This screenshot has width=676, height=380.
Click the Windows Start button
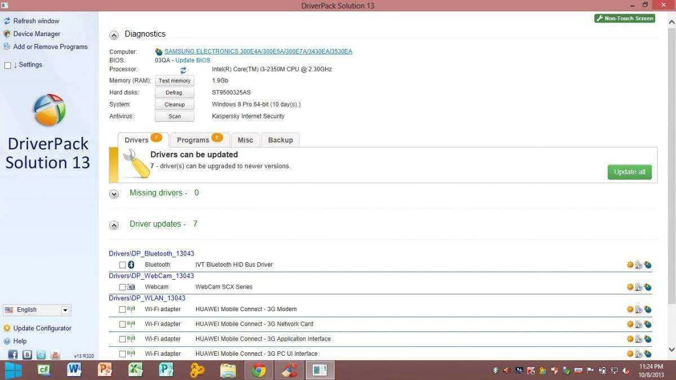(x=13, y=370)
